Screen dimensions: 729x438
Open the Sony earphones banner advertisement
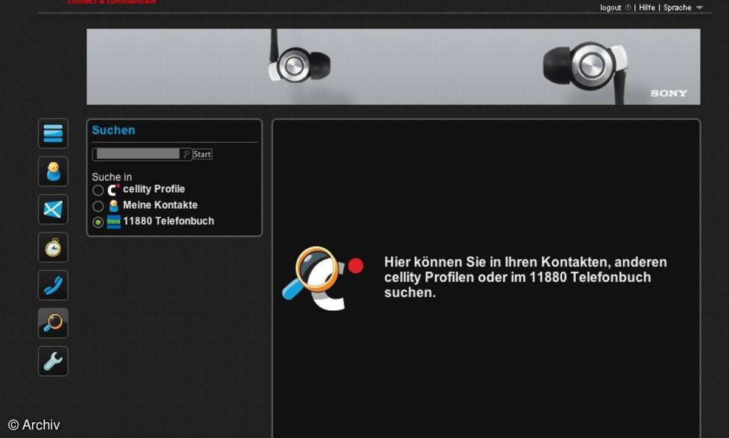393,66
